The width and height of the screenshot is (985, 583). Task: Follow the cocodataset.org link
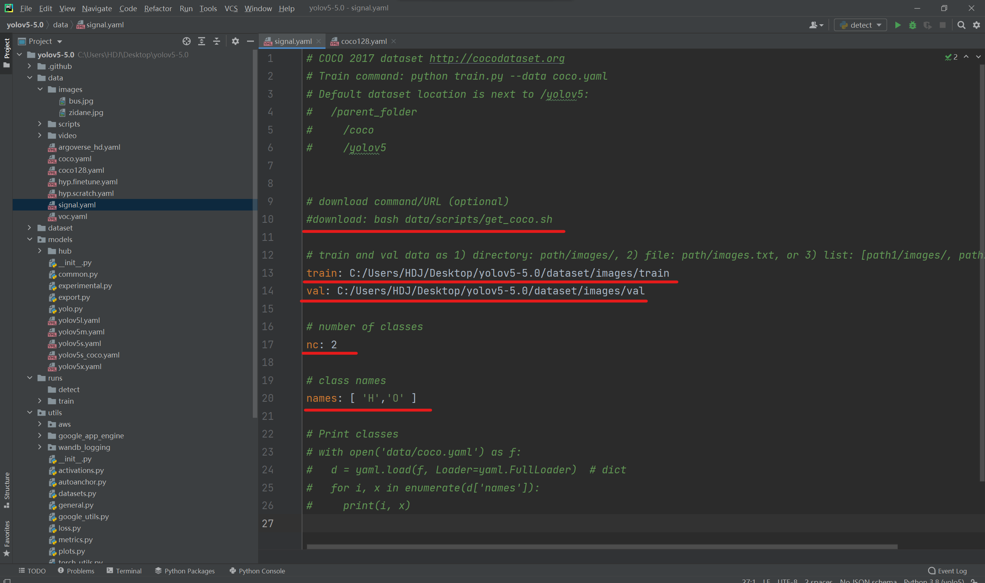pyautogui.click(x=496, y=58)
